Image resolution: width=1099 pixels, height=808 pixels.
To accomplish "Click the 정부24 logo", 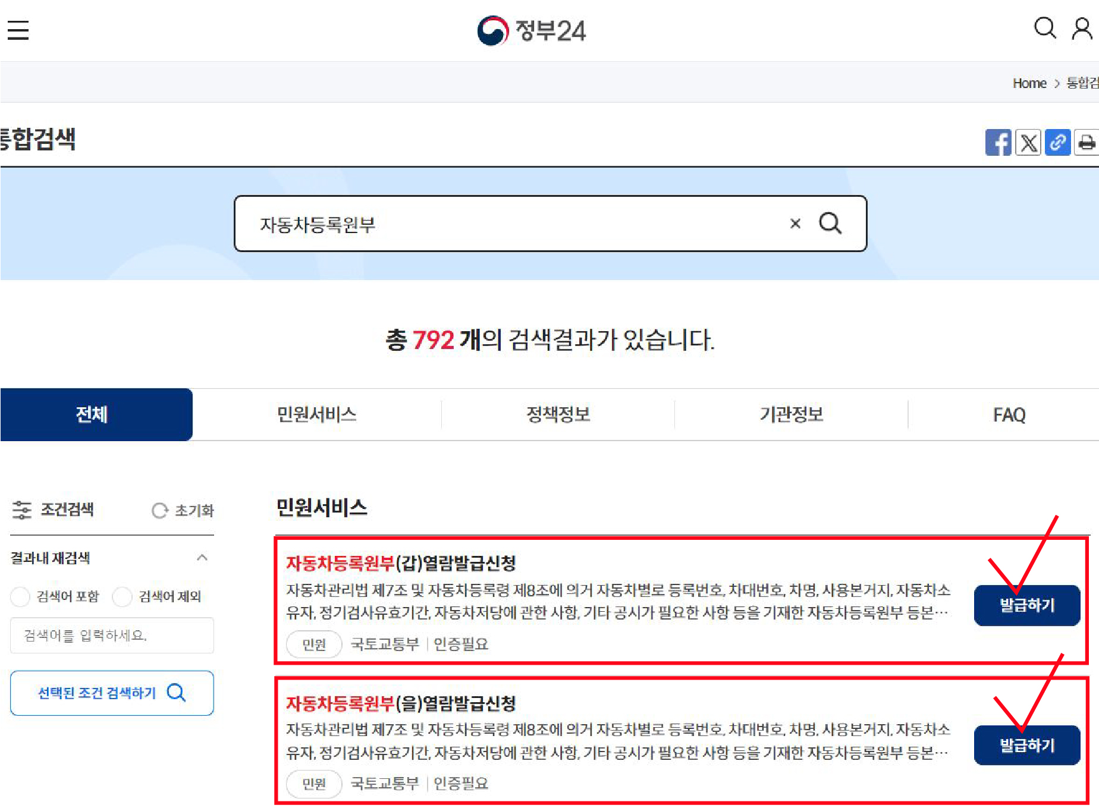I will (532, 30).
